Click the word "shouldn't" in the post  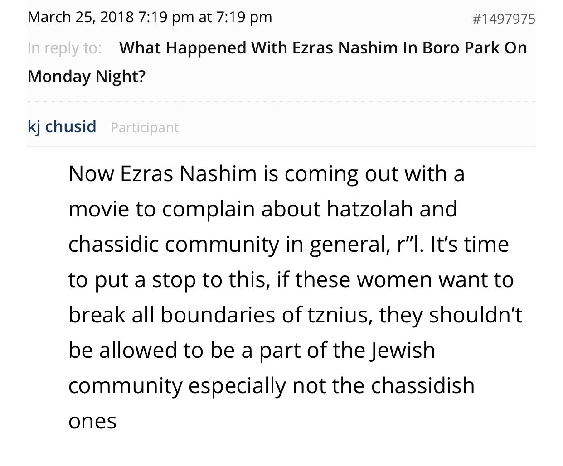pos(476,315)
